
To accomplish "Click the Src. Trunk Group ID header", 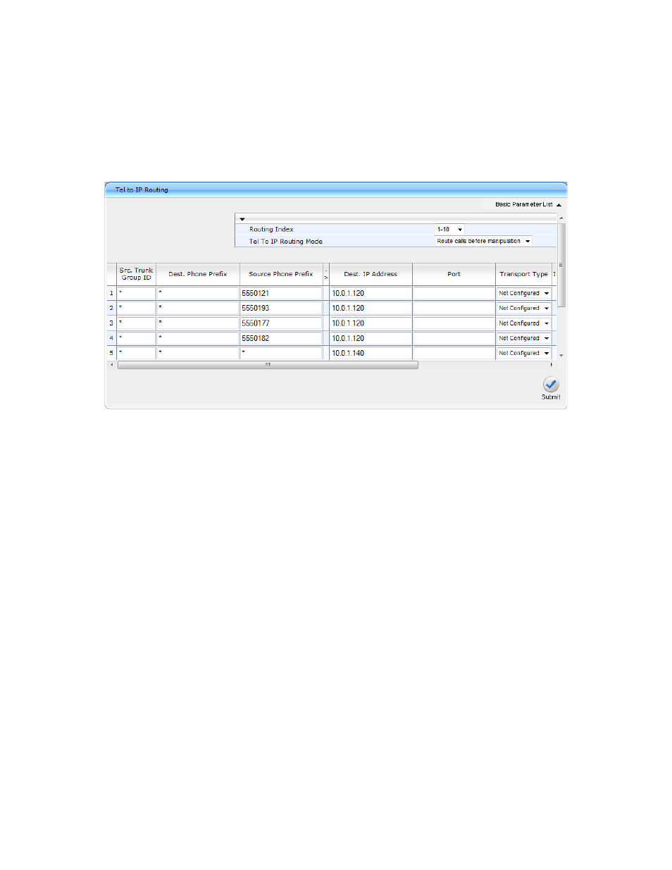I will click(x=136, y=274).
